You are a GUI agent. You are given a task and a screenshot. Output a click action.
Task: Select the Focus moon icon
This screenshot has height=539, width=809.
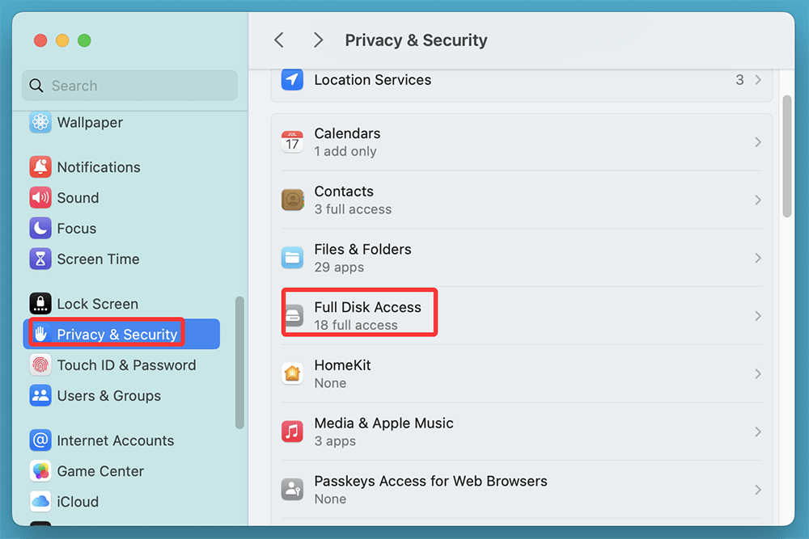coord(40,228)
